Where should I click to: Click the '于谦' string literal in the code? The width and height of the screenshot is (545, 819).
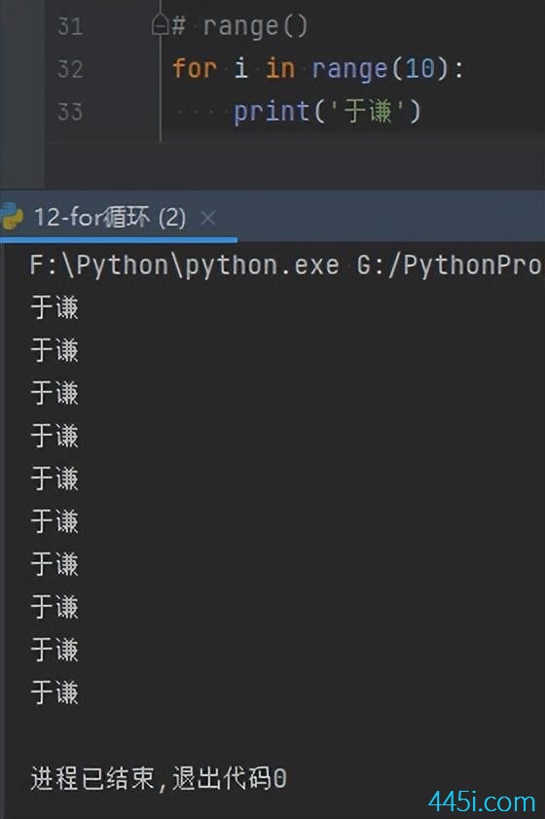367,111
